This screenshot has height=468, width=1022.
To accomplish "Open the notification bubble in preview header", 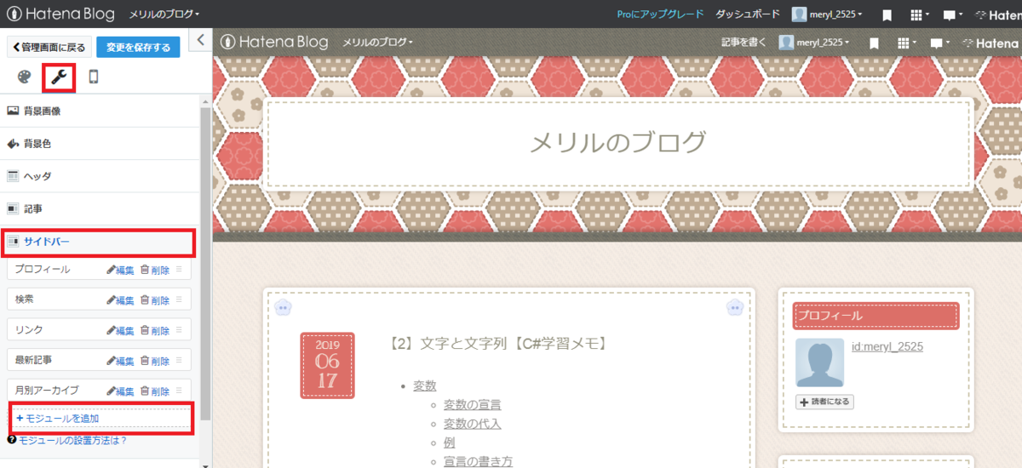I will tap(939, 43).
